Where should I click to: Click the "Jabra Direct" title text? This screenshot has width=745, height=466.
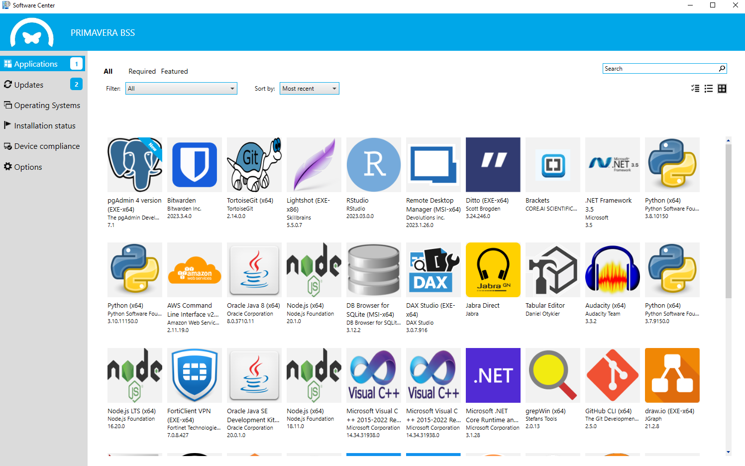(483, 306)
